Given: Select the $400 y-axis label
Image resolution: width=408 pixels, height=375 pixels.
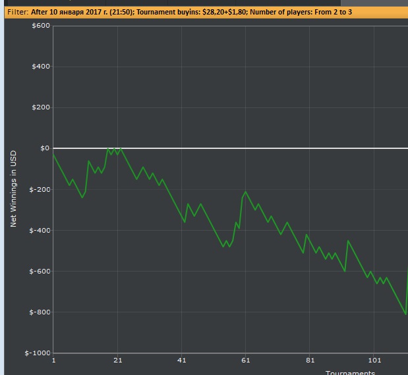Looking at the screenshot, I should pos(41,67).
